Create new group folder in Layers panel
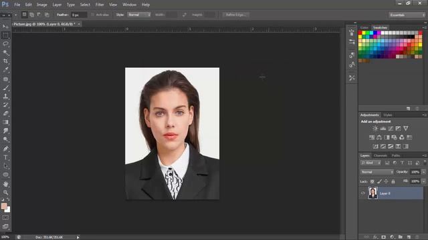The width and height of the screenshot is (428, 240). [x=400, y=237]
